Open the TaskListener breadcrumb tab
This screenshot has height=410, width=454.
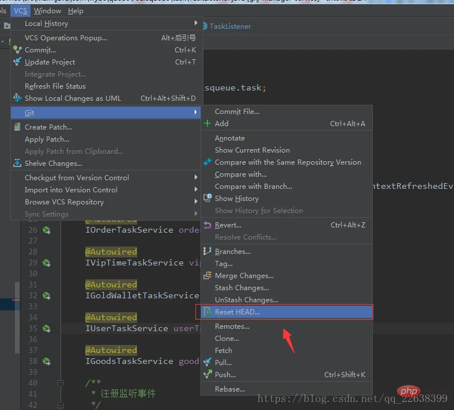[x=229, y=26]
